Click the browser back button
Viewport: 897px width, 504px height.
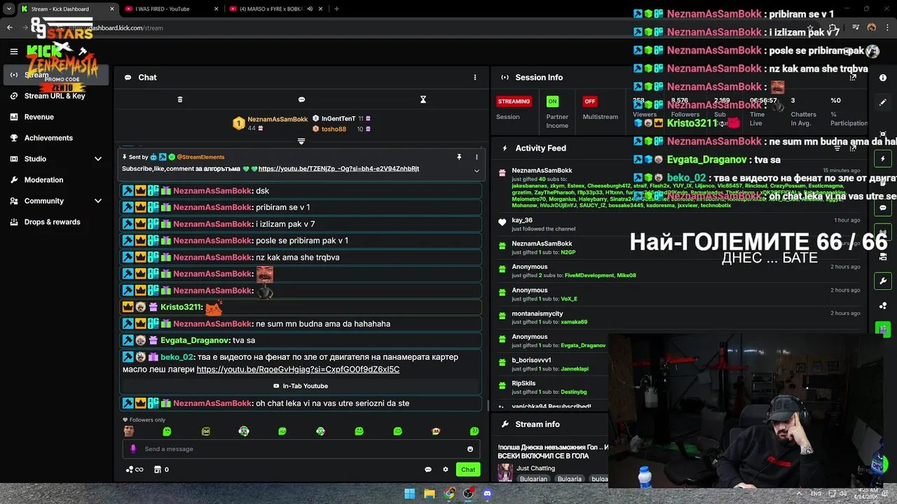10,28
